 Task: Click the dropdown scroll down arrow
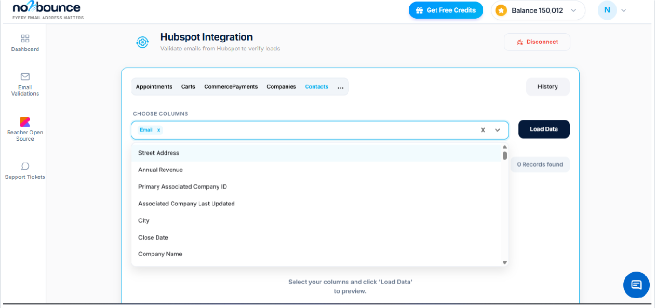tap(505, 263)
